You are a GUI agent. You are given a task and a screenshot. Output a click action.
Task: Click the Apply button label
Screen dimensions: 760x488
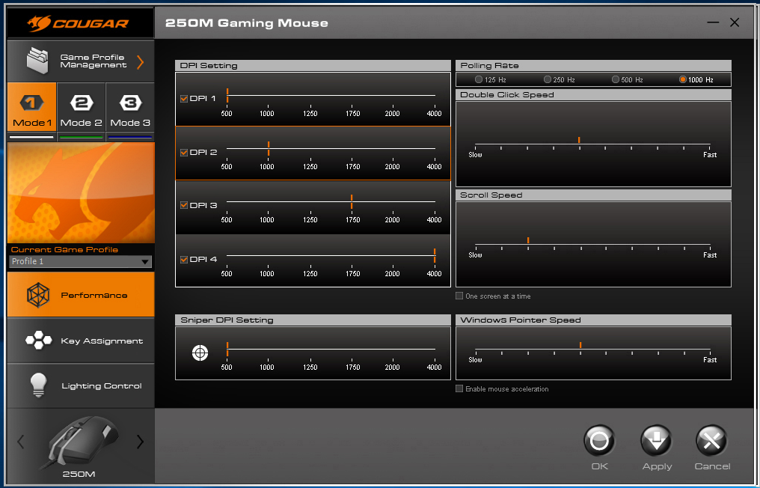658,466
